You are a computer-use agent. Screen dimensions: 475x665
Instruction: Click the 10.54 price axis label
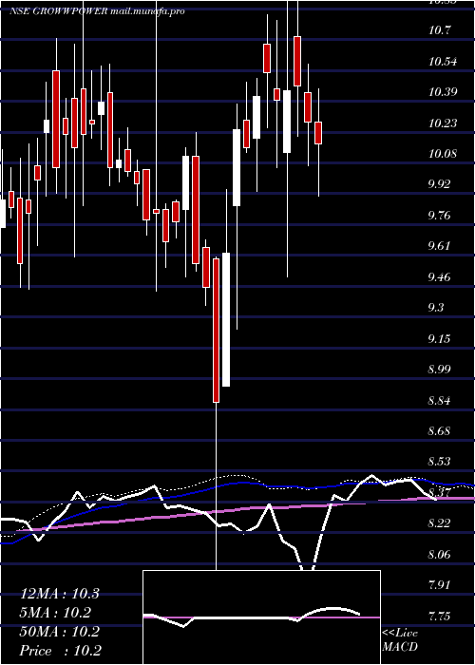tap(443, 62)
